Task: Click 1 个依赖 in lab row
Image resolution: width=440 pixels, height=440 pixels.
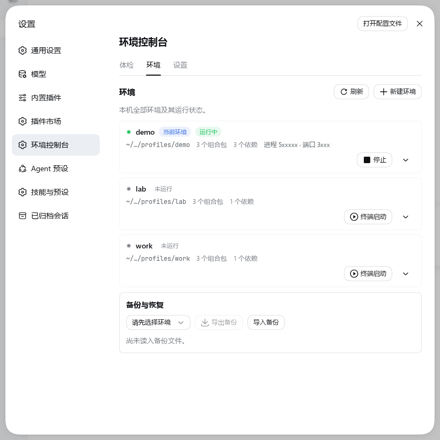Action: tap(241, 202)
